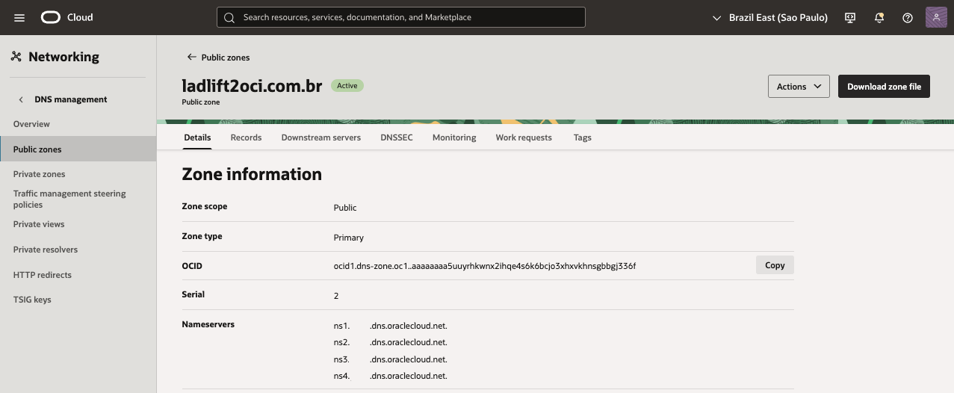Image resolution: width=954 pixels, height=393 pixels.
Task: Click the back arrow beside Public zones
Action: coord(192,57)
